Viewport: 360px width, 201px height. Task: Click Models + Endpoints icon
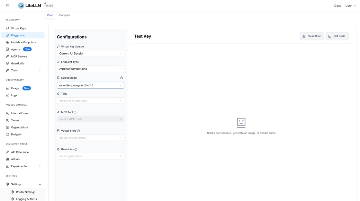(7, 42)
